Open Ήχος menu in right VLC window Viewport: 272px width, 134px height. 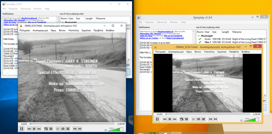[x=189, y=52]
